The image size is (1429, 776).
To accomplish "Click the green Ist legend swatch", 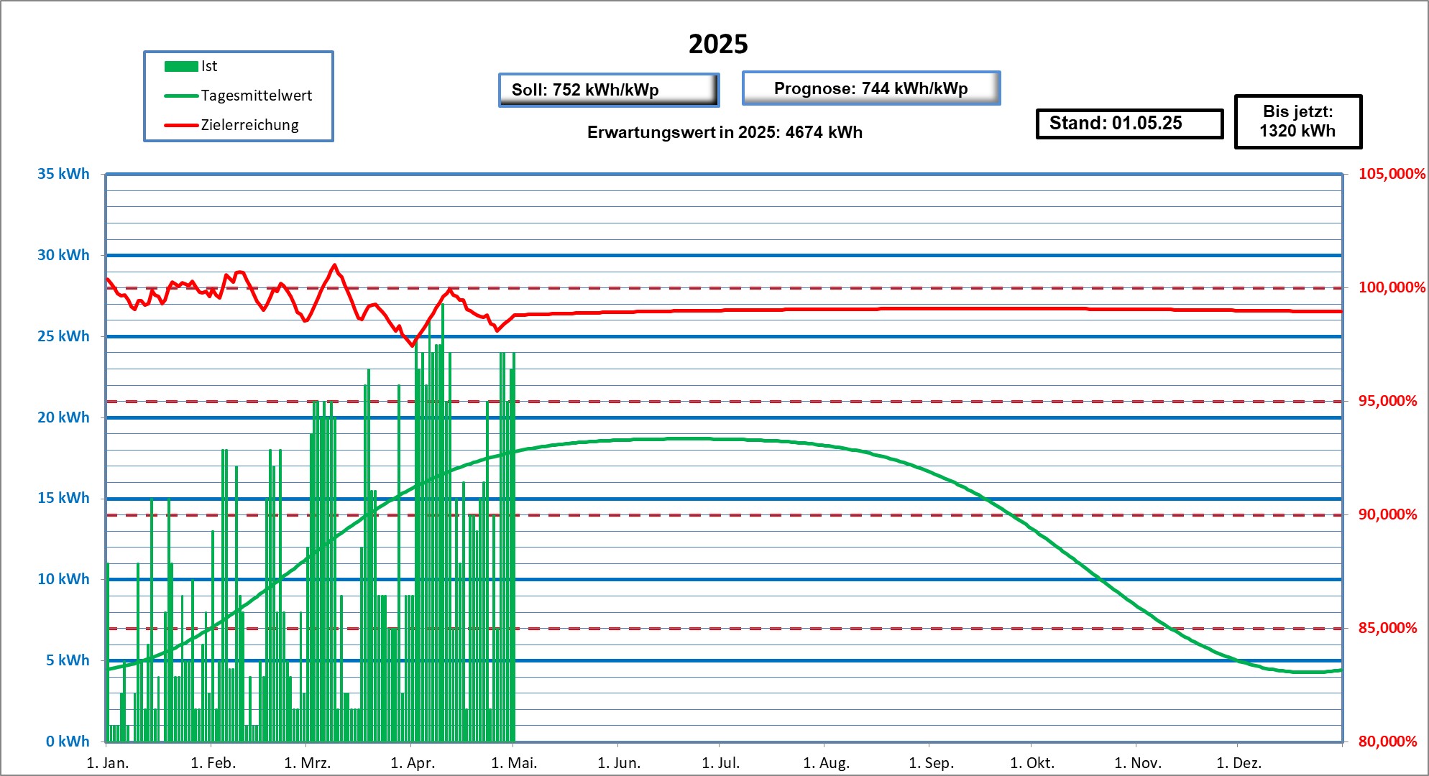I will pos(181,66).
